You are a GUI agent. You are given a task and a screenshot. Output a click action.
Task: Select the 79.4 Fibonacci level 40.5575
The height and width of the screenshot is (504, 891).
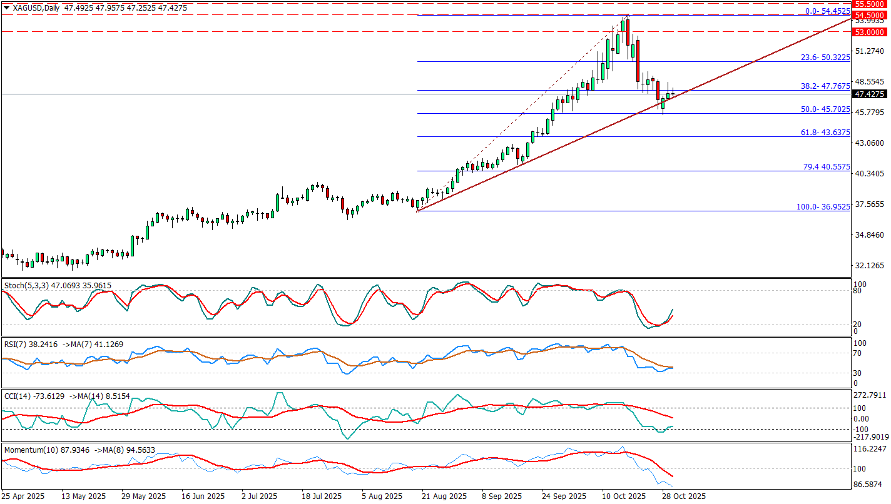pos(826,167)
